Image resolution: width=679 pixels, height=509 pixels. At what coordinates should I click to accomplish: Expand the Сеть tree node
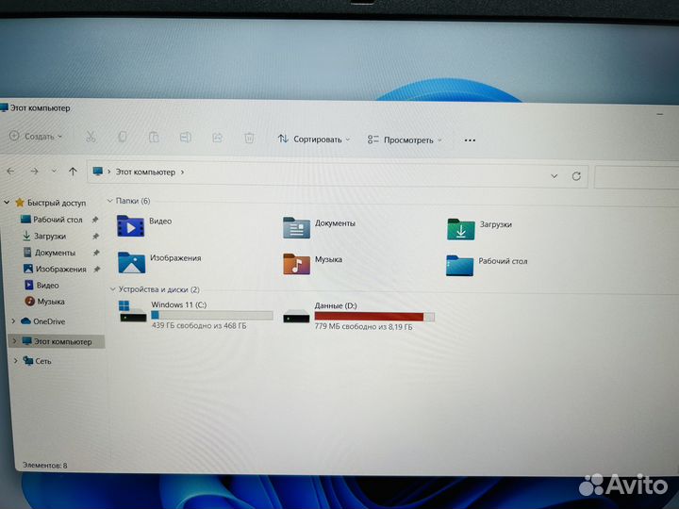(16, 360)
